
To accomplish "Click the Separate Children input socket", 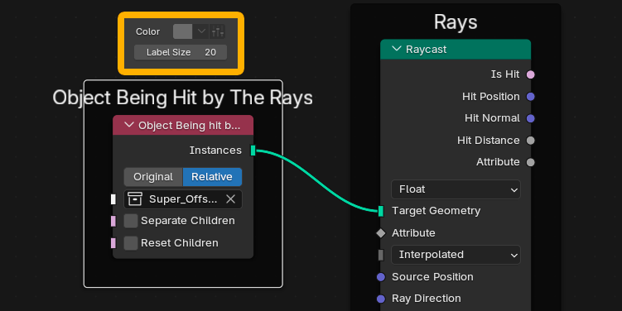I will [113, 221].
